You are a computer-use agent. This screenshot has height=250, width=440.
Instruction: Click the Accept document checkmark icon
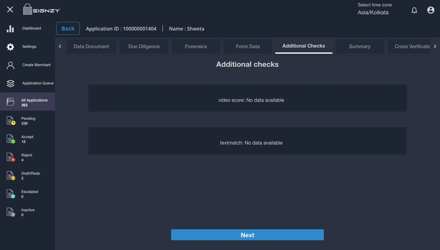(11, 139)
